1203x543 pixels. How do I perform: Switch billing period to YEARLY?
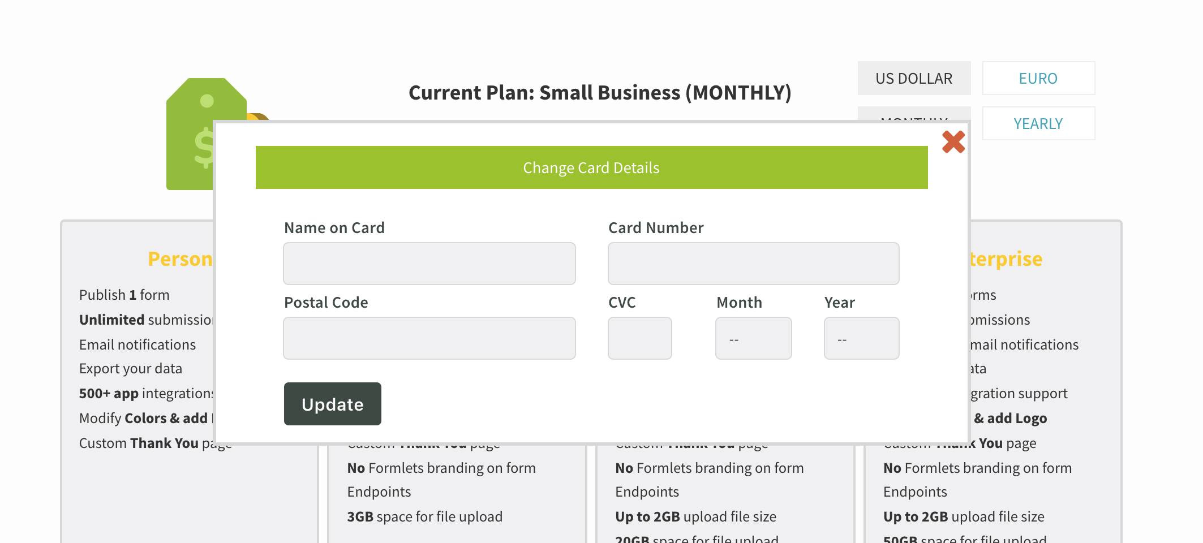pyautogui.click(x=1038, y=123)
